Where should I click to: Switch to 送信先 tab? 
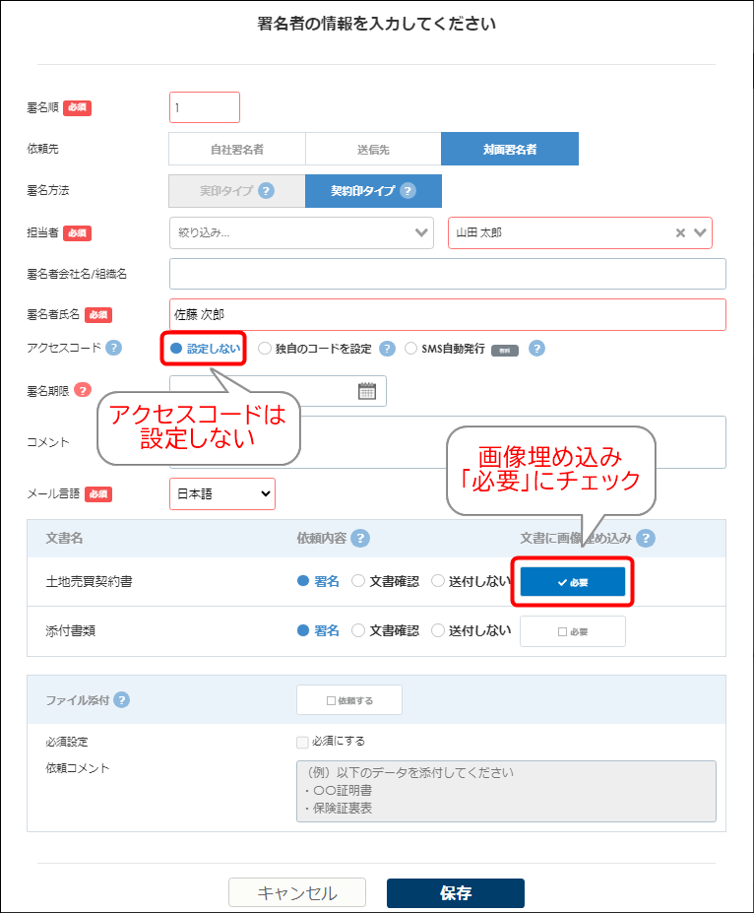pyautogui.click(x=373, y=149)
